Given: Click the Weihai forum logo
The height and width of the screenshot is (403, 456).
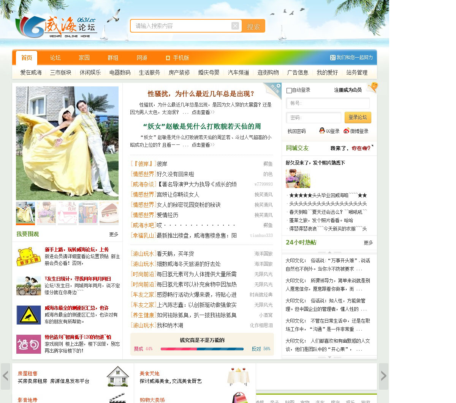Looking at the screenshot, I should [56, 27].
